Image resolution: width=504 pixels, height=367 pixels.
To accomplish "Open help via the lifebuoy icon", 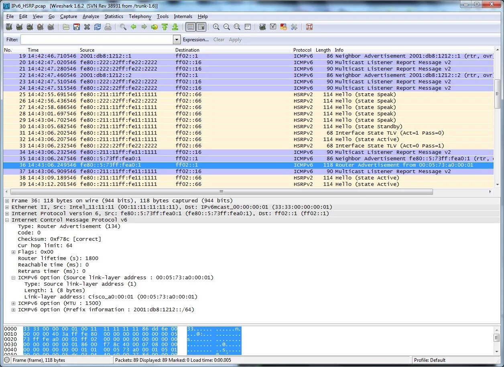I will pos(309,27).
